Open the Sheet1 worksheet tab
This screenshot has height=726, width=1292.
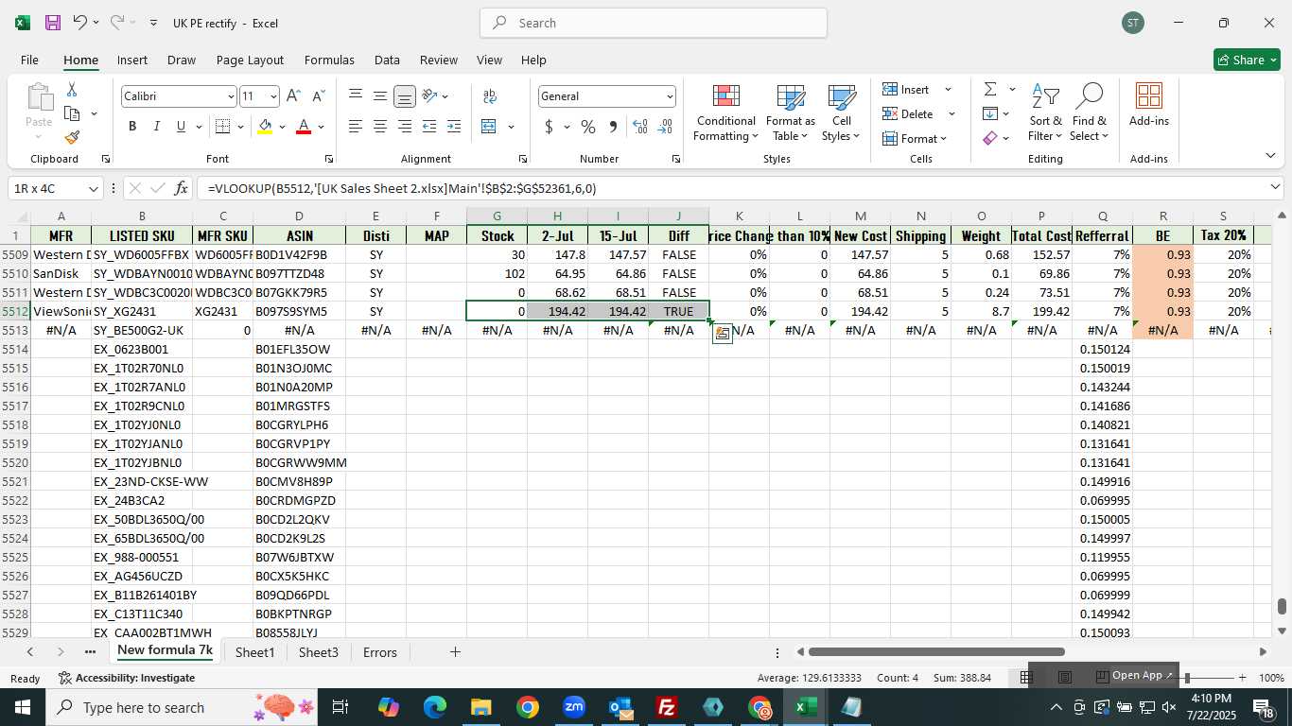254,652
